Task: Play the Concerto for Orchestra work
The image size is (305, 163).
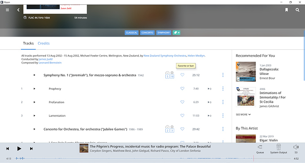Action: click(x=34, y=129)
